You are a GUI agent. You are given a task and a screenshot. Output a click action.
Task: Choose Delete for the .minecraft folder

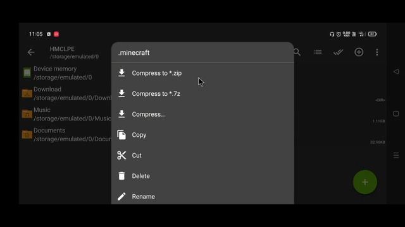202,176
